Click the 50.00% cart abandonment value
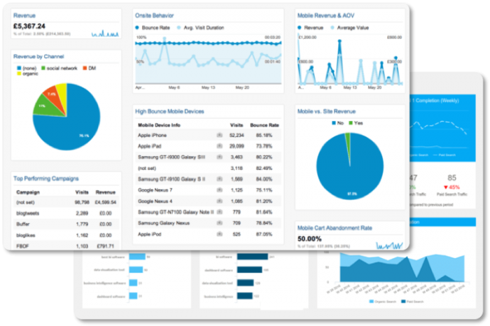 point(309,239)
